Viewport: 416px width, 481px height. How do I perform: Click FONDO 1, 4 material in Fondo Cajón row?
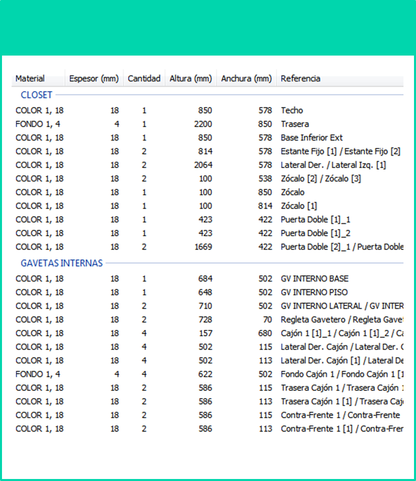(38, 374)
